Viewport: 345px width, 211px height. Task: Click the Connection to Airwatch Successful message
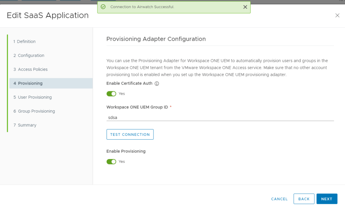pyautogui.click(x=142, y=7)
